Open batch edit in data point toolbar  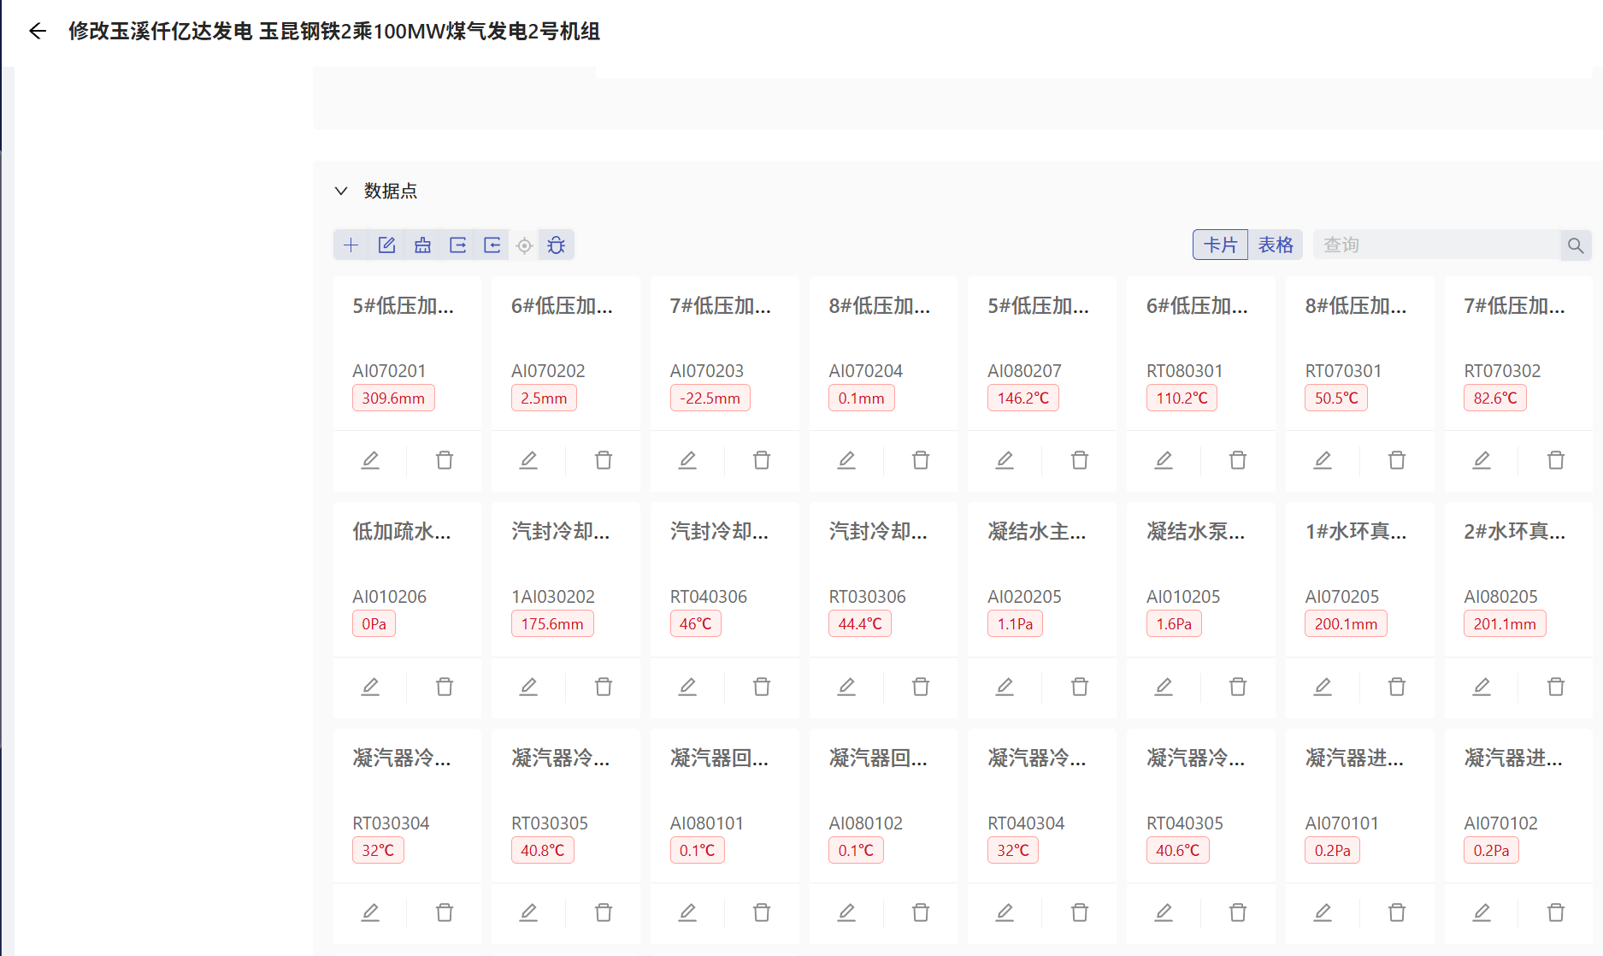click(x=386, y=245)
